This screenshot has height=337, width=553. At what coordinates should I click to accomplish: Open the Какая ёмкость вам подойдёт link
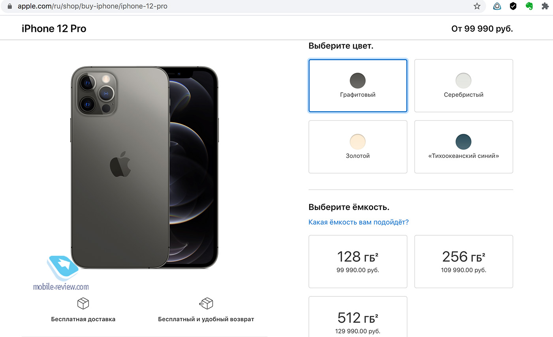[x=358, y=222]
